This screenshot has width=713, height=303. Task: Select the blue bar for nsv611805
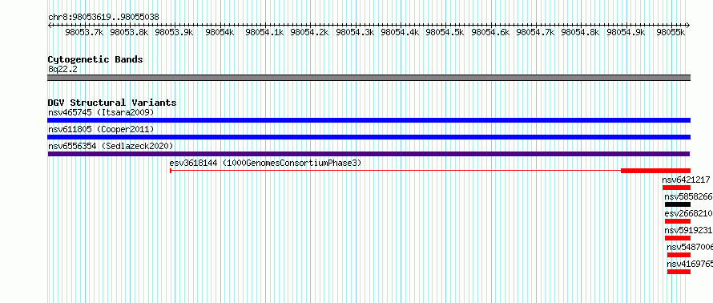pos(369,137)
